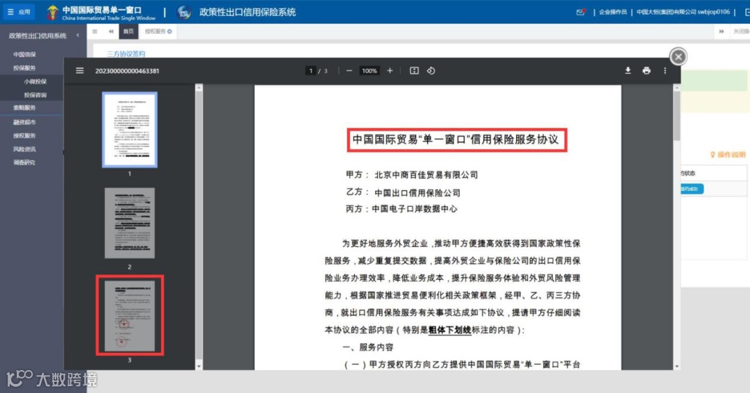
Task: Click the thumbnail panel scrollbar up arrow
Action: (199, 88)
